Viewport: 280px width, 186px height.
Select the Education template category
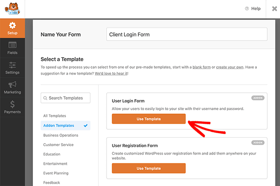(x=52, y=154)
